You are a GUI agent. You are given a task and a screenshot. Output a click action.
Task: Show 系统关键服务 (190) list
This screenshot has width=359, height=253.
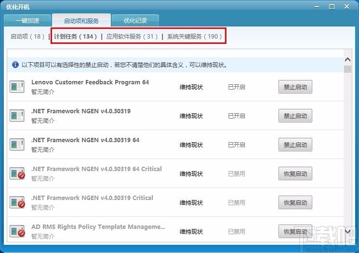pyautogui.click(x=194, y=37)
